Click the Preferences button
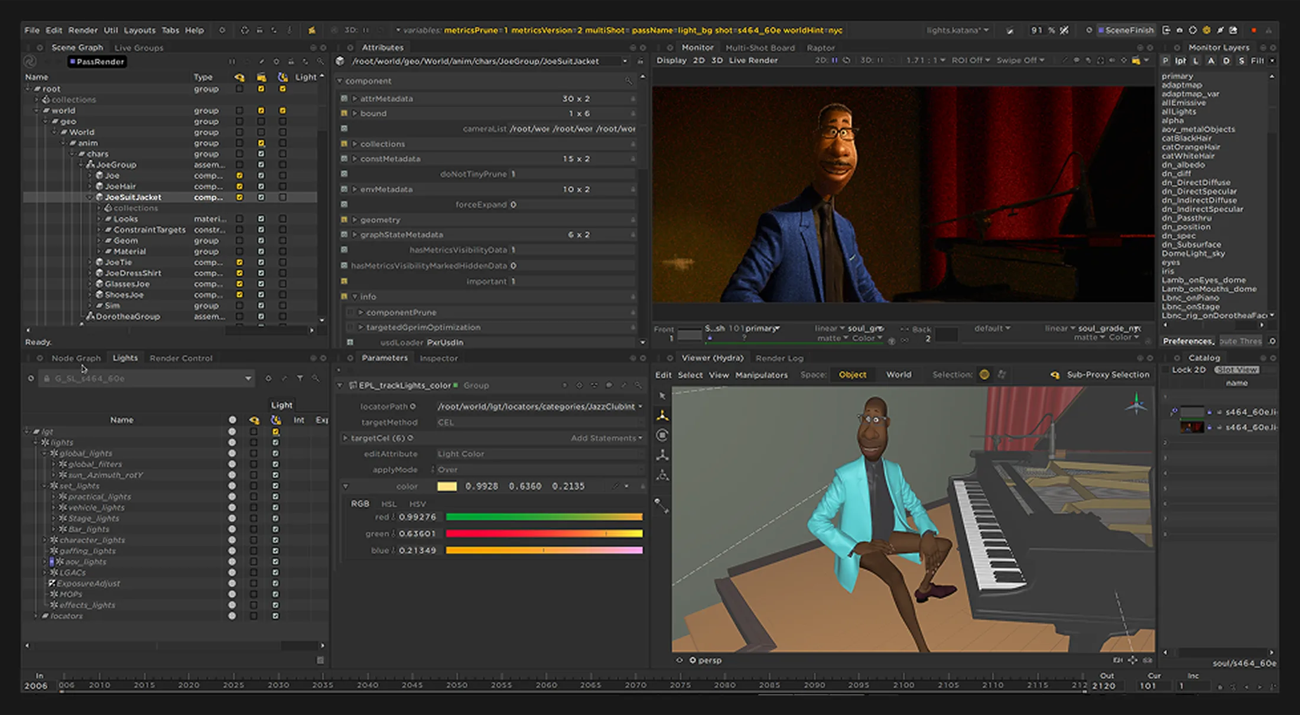Image resolution: width=1300 pixels, height=715 pixels. (x=1188, y=341)
